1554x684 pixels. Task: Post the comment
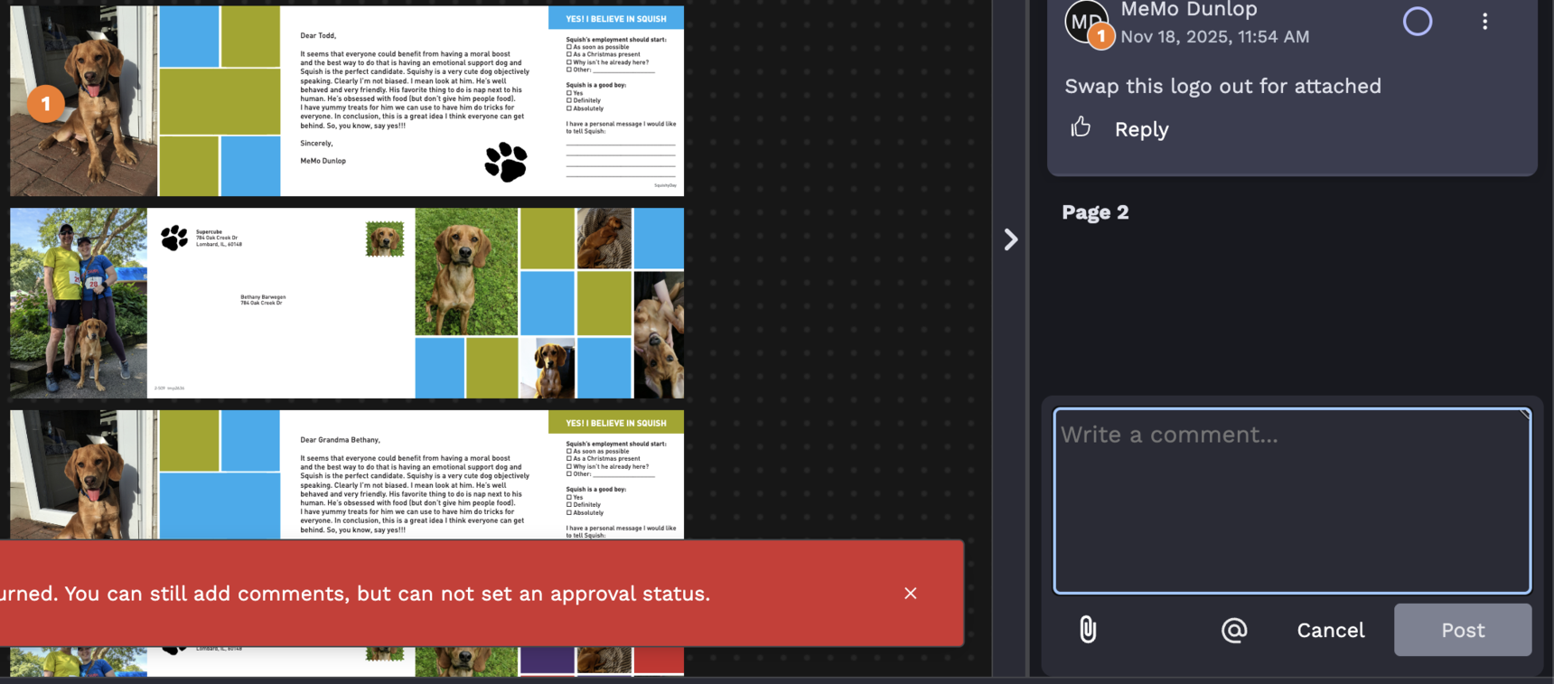coord(1462,630)
